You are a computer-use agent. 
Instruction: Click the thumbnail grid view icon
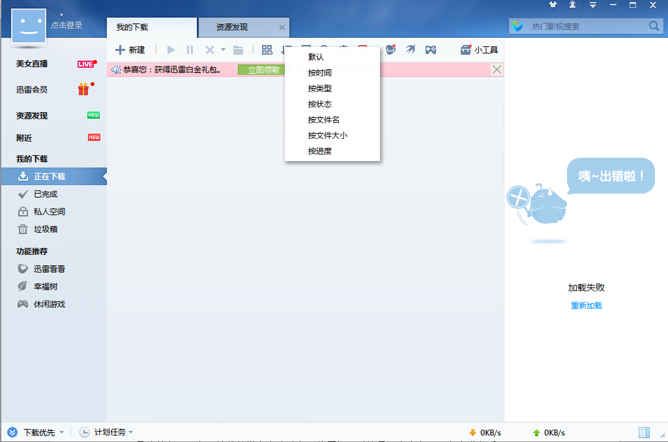pos(266,50)
